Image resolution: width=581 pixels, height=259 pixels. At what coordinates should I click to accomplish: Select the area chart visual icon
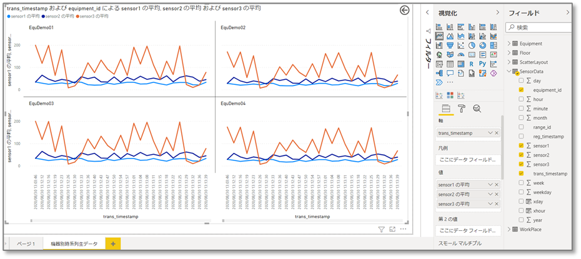[450, 36]
